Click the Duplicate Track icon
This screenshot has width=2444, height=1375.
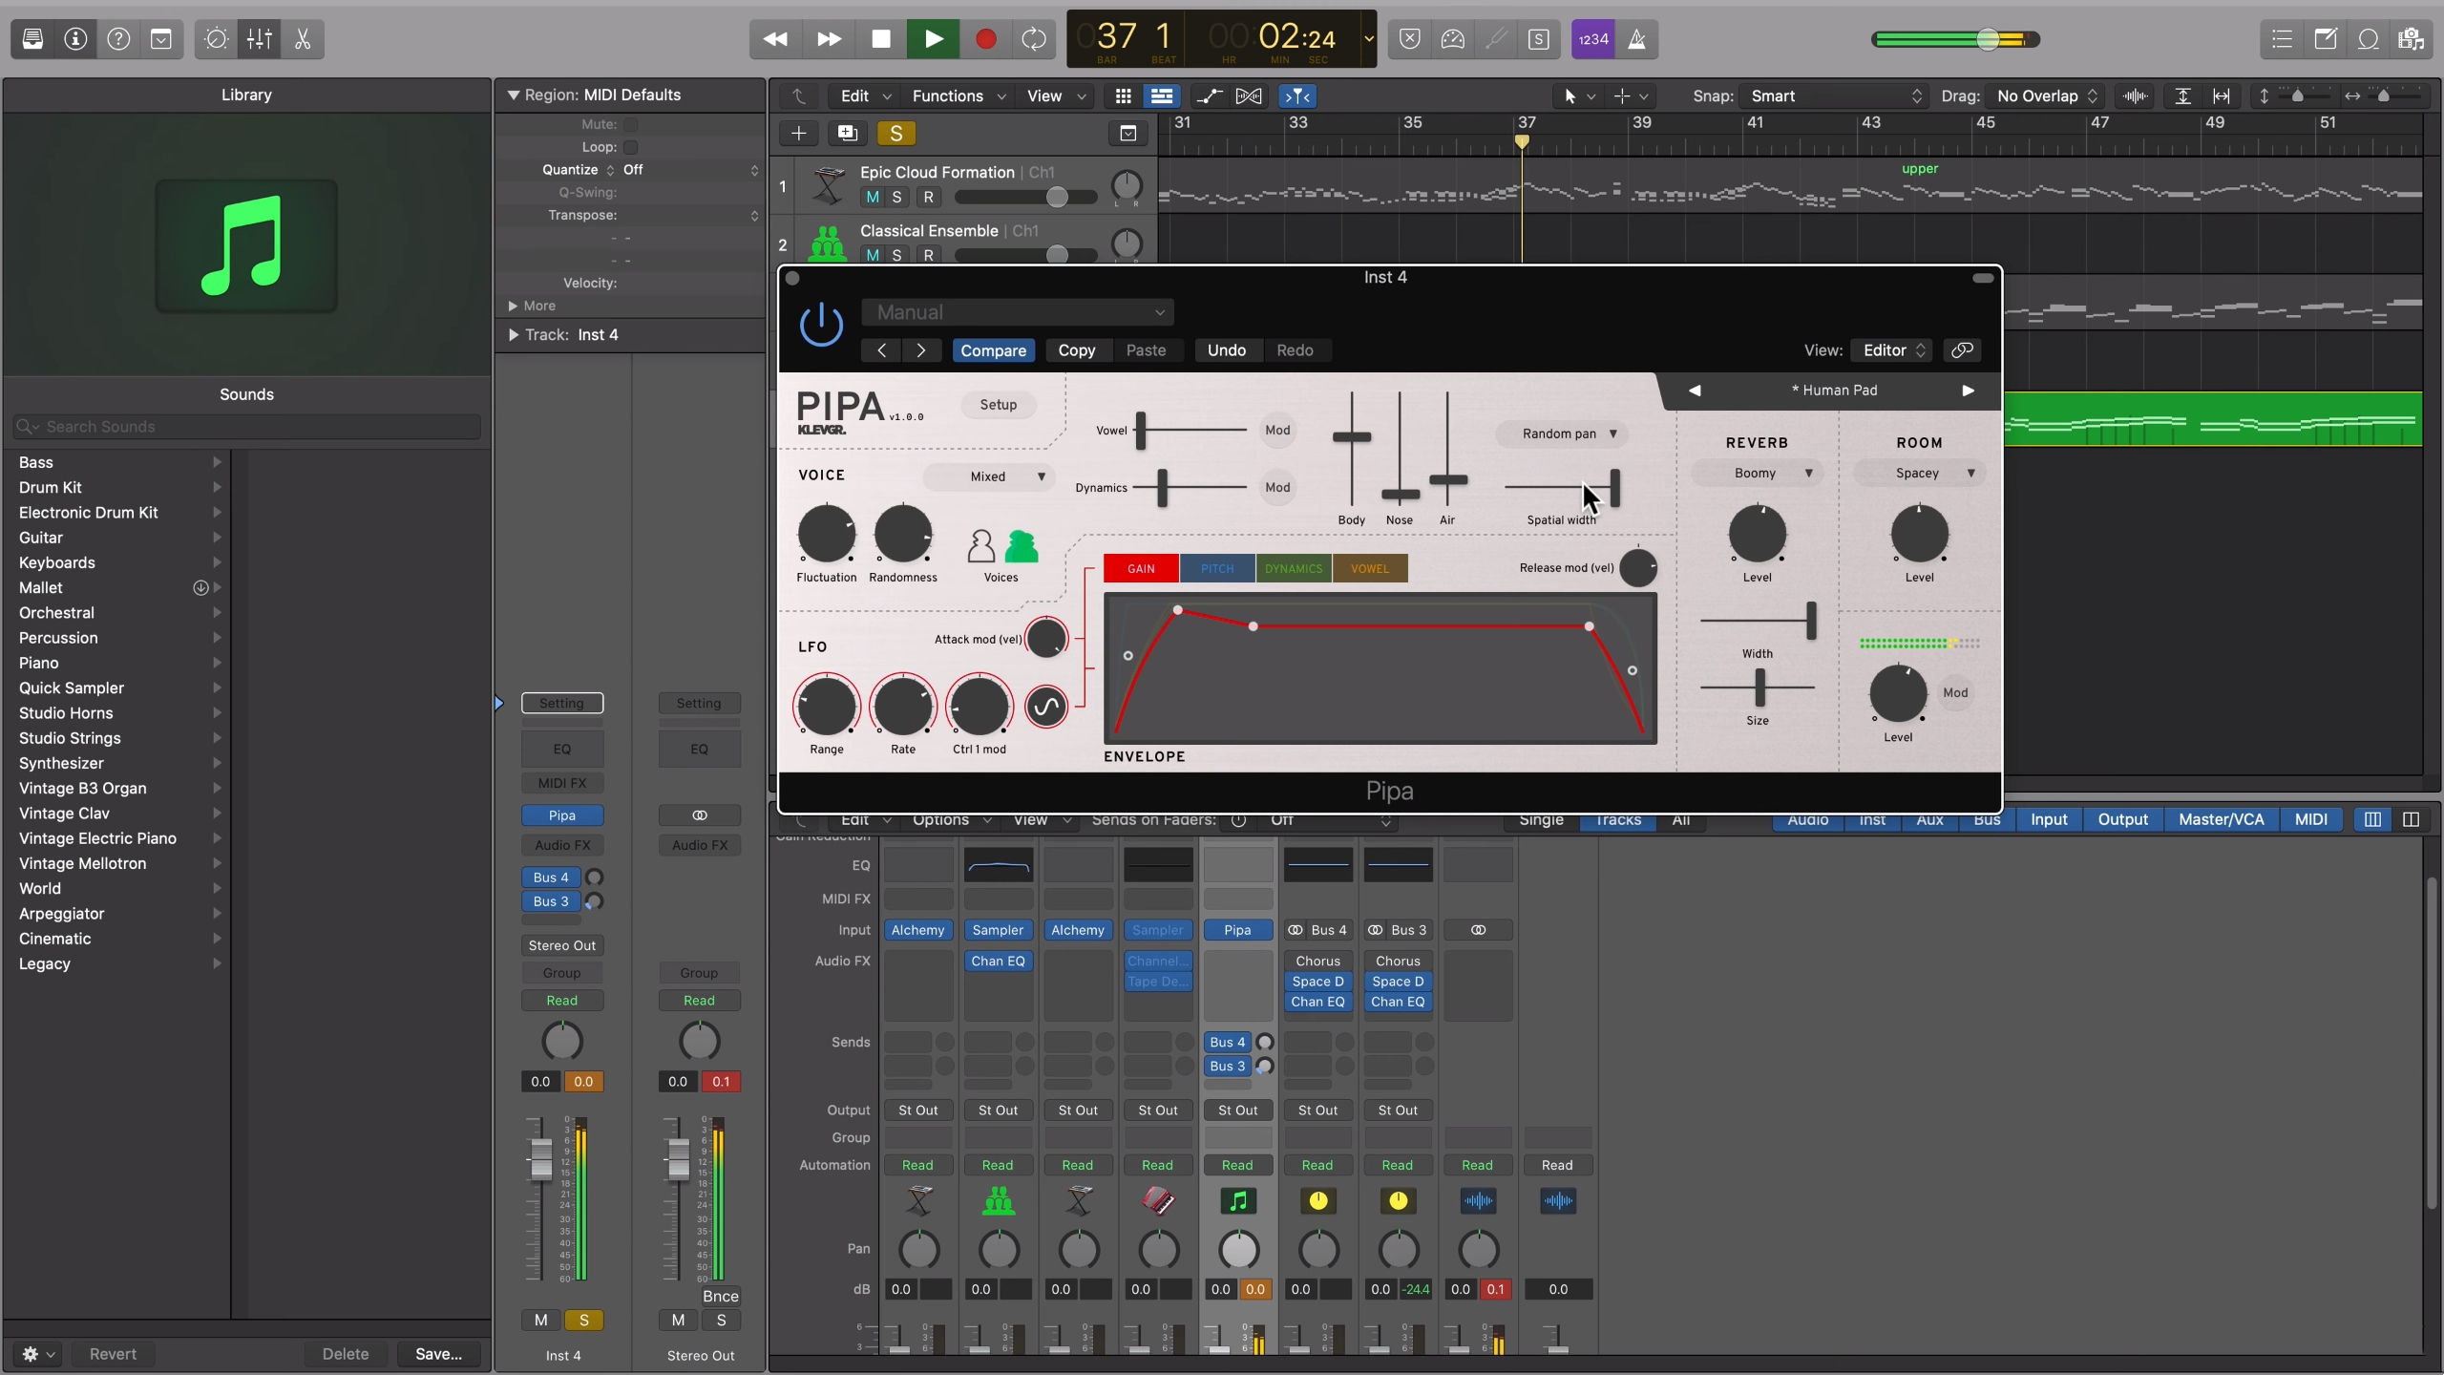[x=847, y=134]
